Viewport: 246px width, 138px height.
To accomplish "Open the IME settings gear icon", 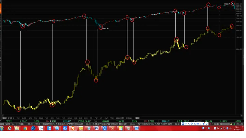I will [206, 124].
